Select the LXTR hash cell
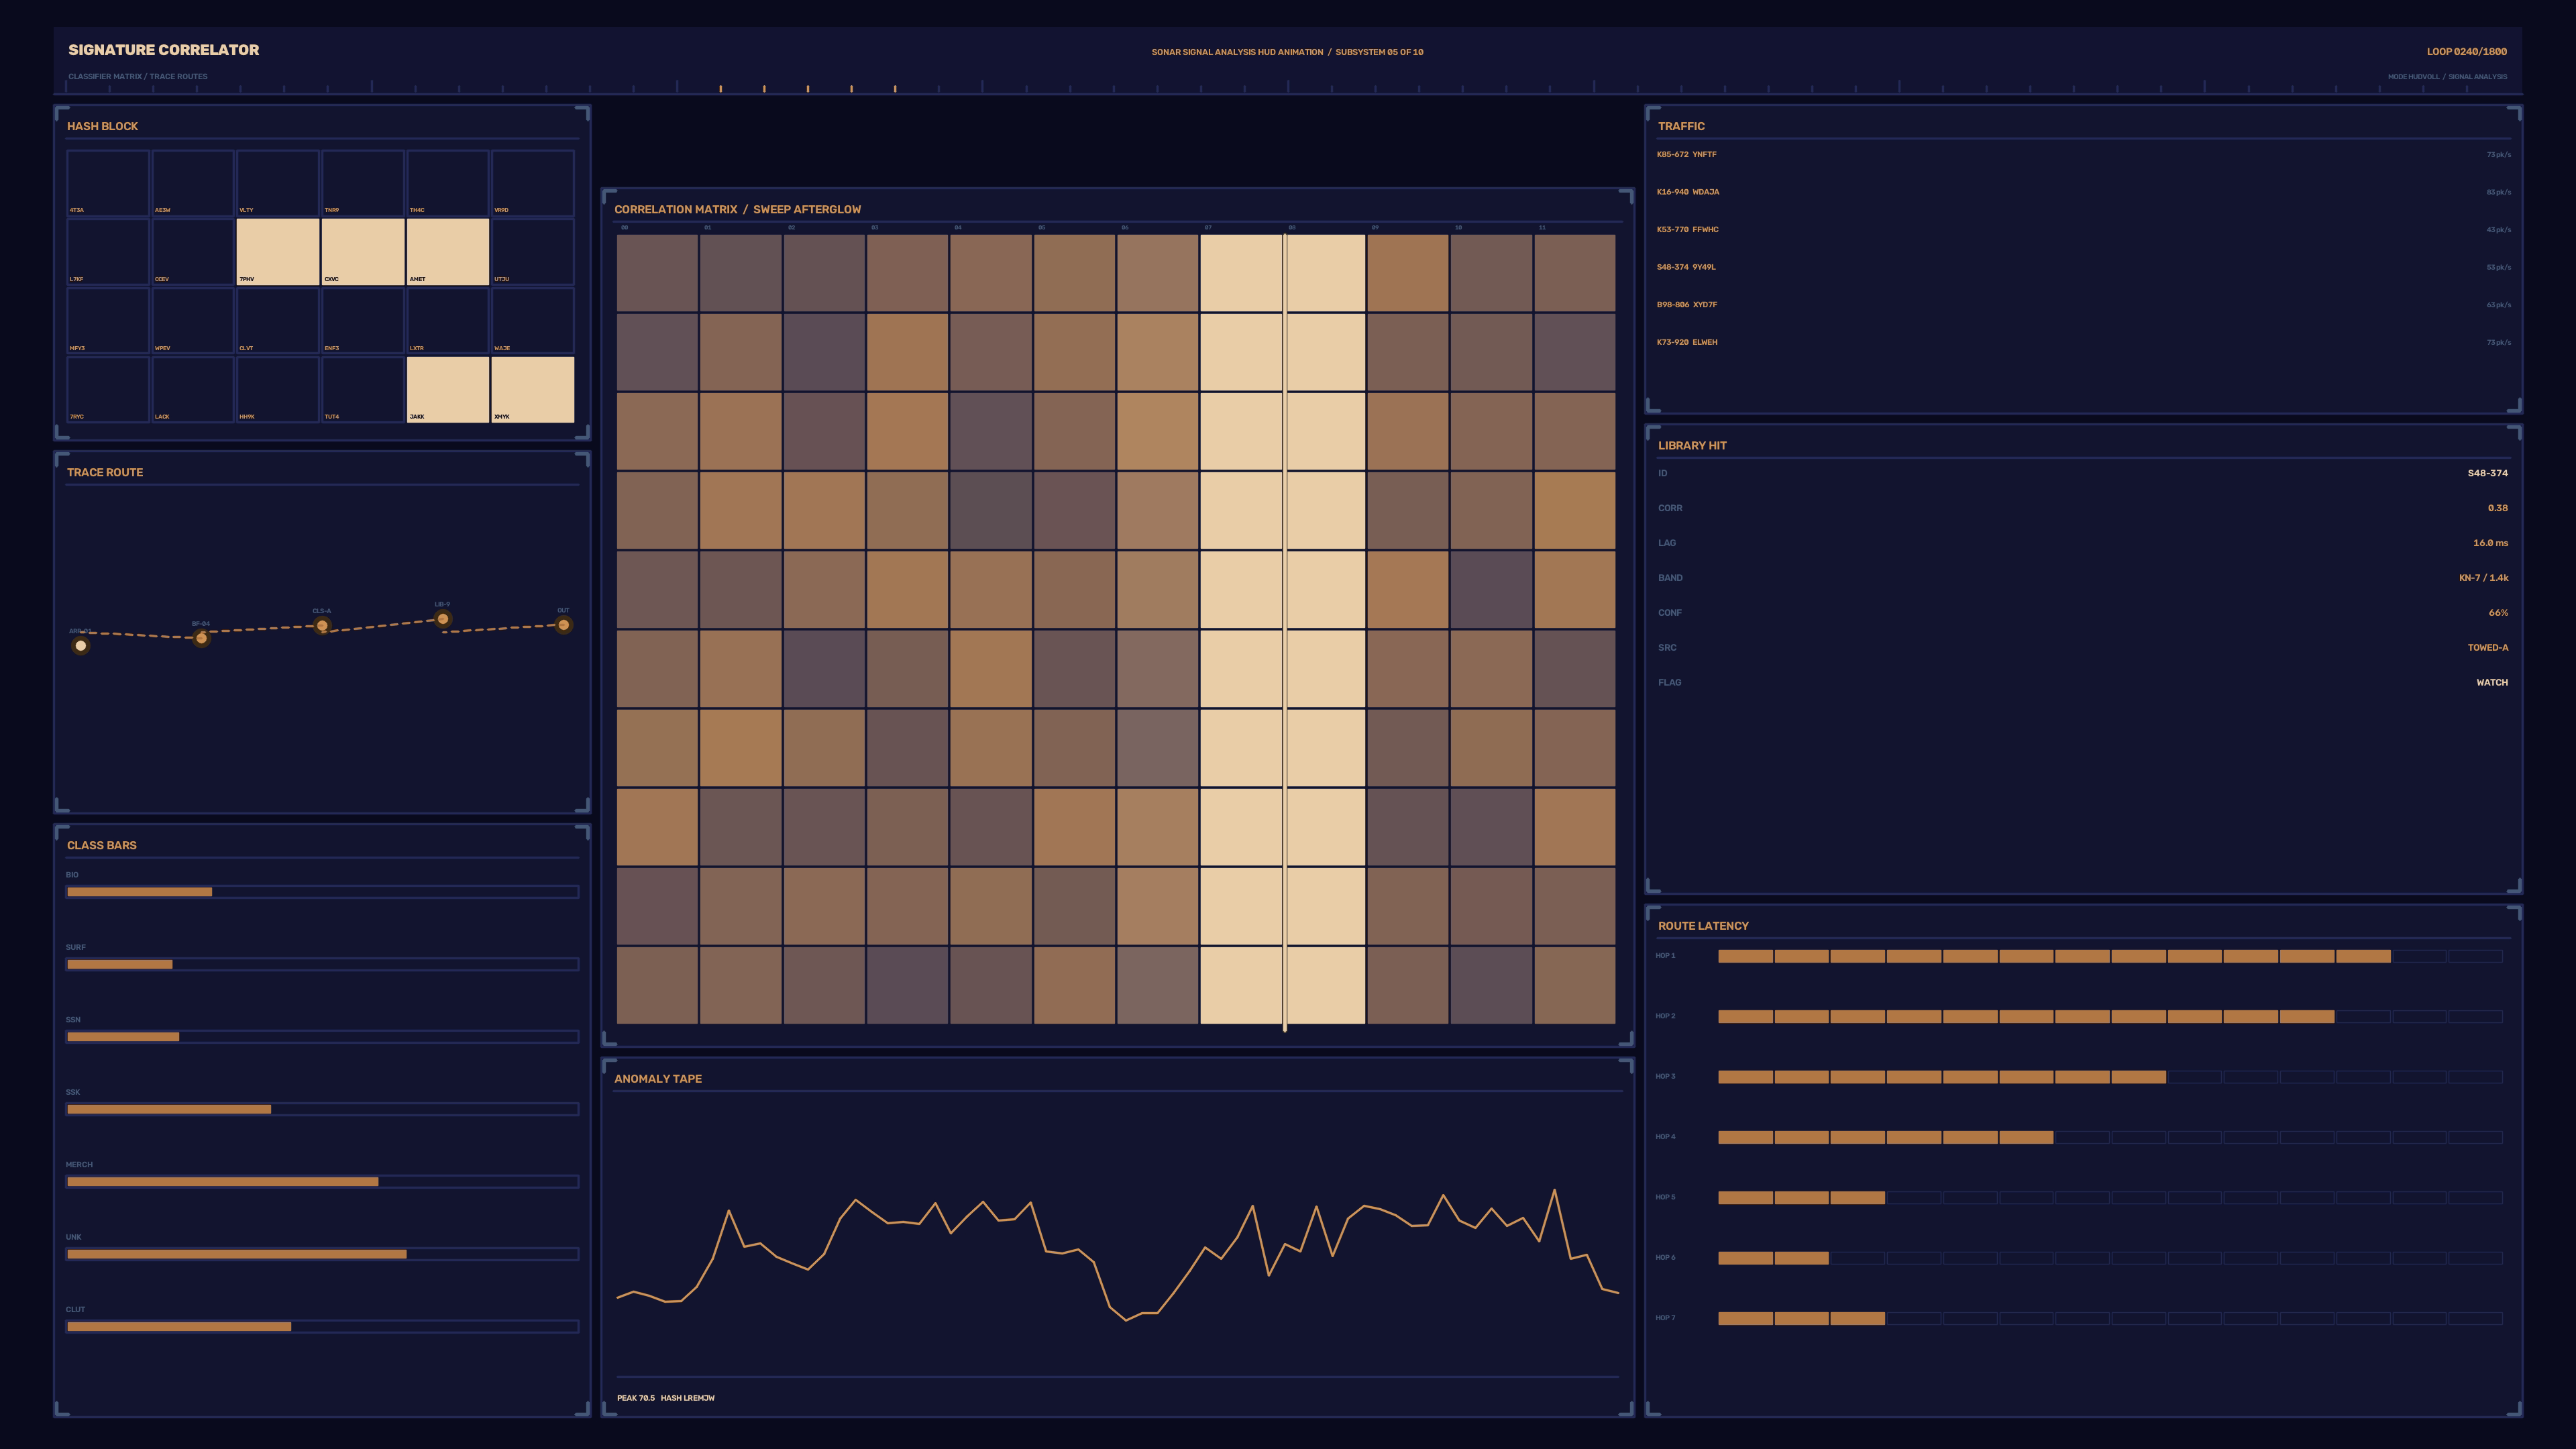The image size is (2576, 1449). pos(448,321)
